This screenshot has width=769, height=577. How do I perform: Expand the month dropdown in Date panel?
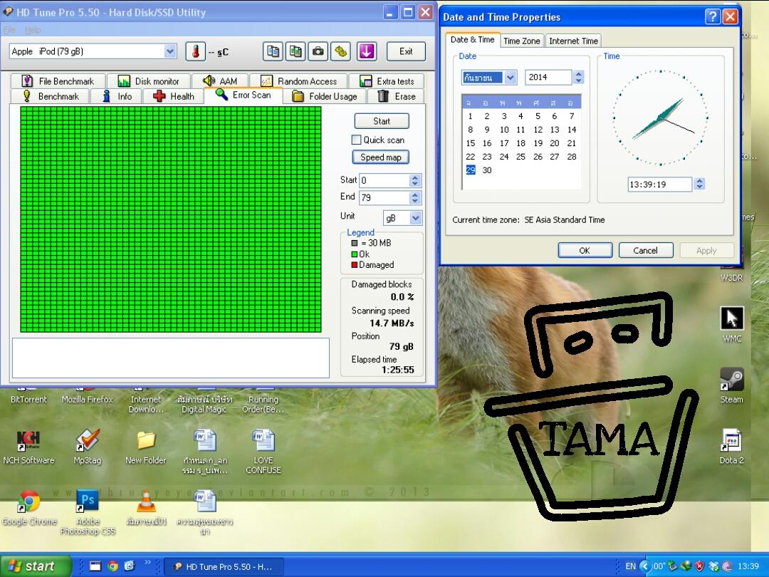click(510, 78)
